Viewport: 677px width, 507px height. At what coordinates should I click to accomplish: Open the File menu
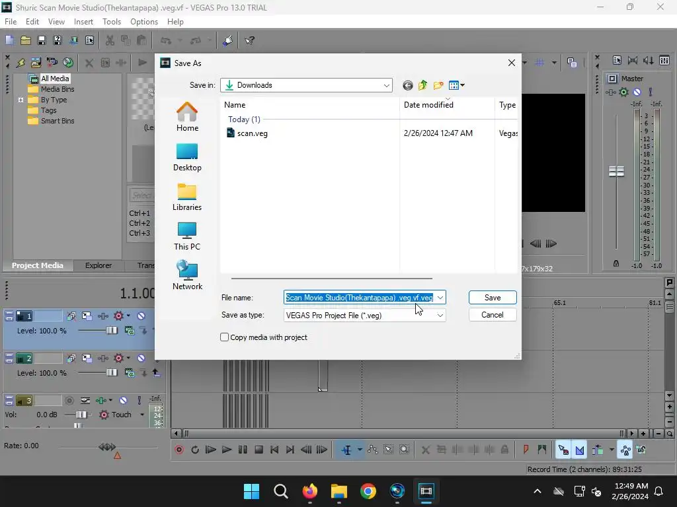pyautogui.click(x=11, y=22)
